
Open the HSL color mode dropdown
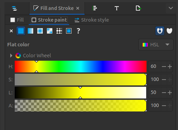click(x=156, y=45)
